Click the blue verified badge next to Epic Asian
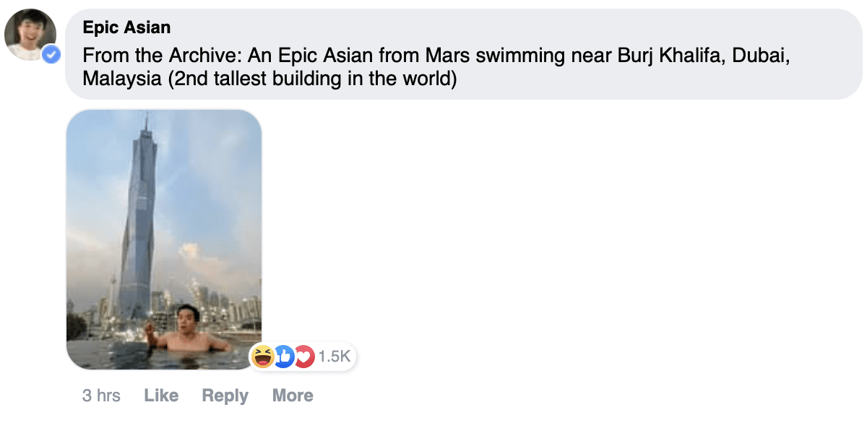Screen dimensions: 867x423 click(51, 53)
